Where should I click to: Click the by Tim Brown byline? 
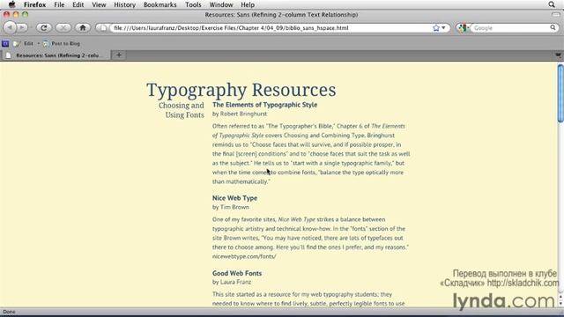tap(231, 207)
